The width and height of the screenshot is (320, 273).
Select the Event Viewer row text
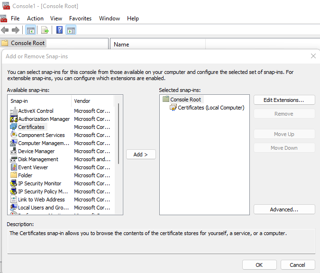[33, 167]
